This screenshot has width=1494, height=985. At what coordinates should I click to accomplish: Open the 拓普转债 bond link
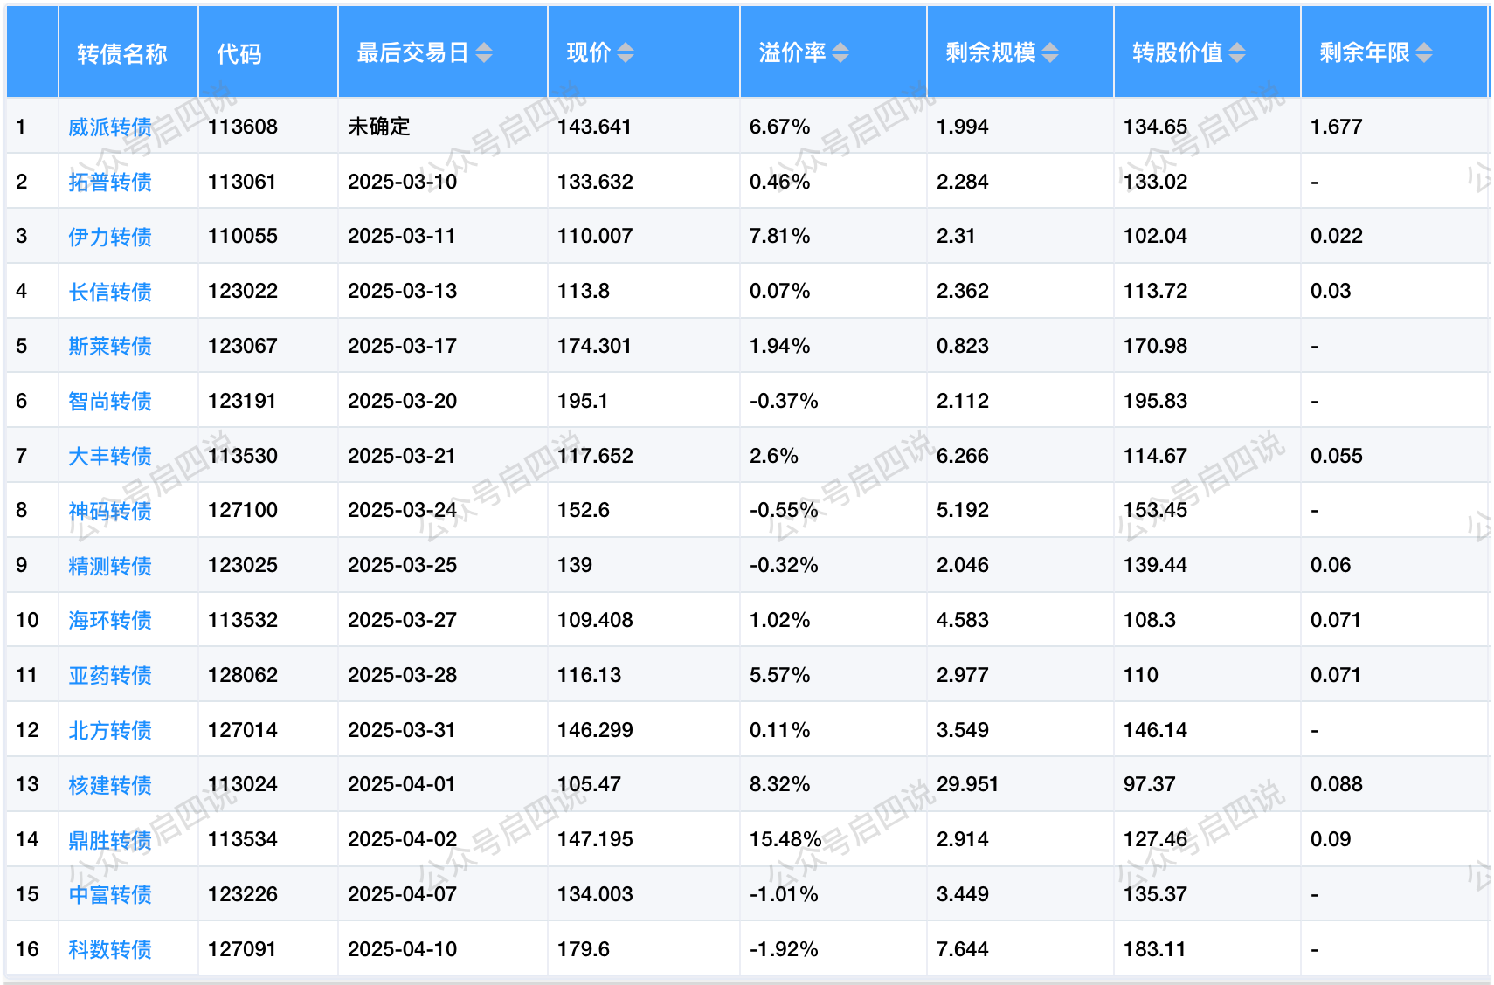(110, 182)
